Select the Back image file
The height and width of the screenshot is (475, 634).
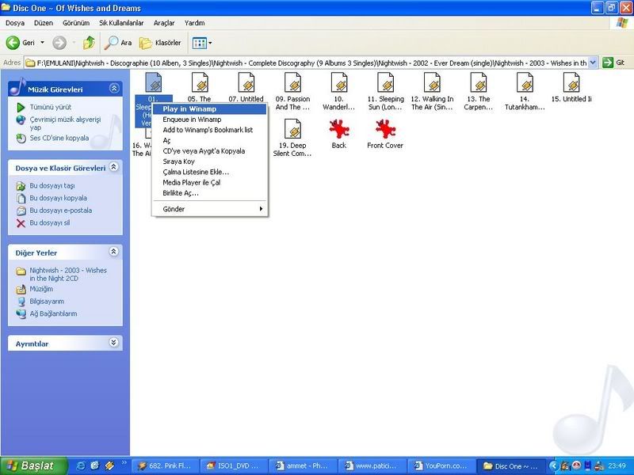tap(339, 134)
